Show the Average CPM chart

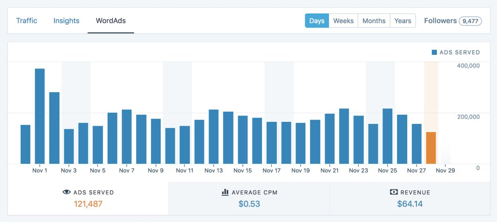click(249, 199)
